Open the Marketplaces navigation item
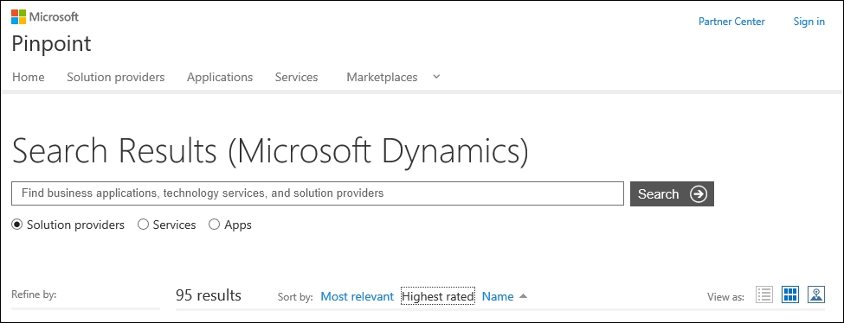The image size is (844, 323). click(x=382, y=77)
